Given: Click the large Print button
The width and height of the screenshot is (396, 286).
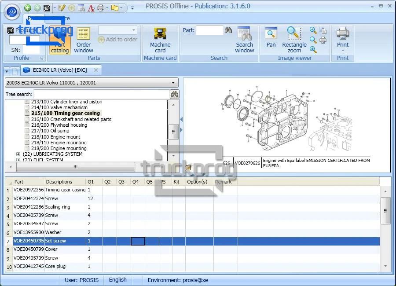Looking at the screenshot, I should [x=343, y=37].
